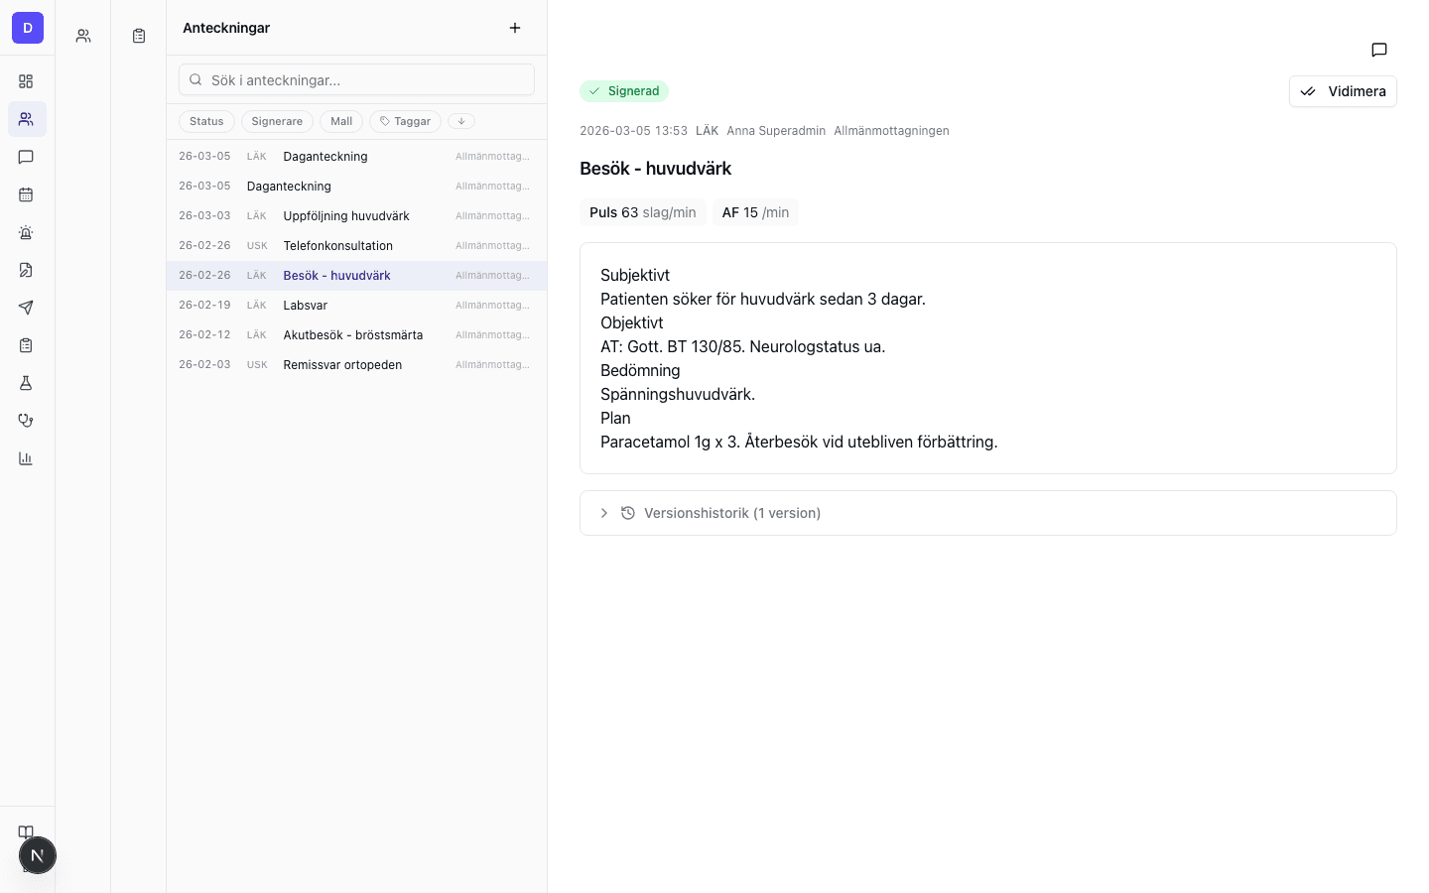Viewport: 1429px width, 893px height.
Task: Open the Remissvar ortopeden note
Action: (x=342, y=365)
